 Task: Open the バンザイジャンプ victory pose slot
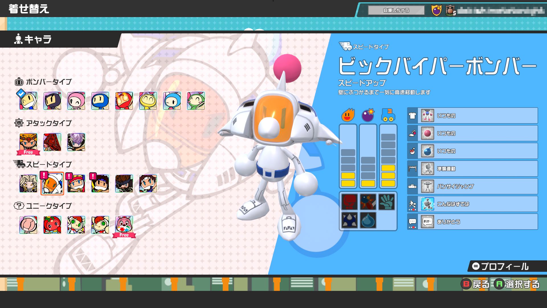[x=472, y=186]
